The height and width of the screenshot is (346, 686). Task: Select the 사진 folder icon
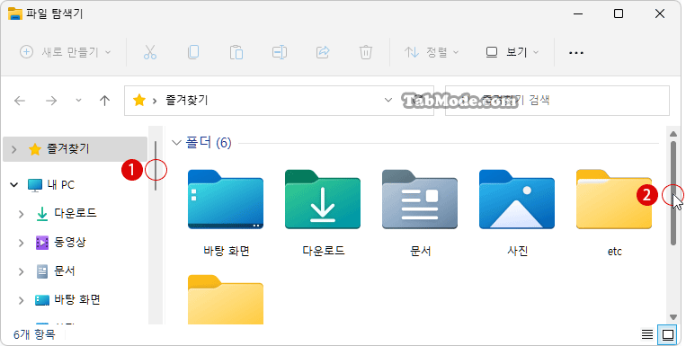coord(517,200)
